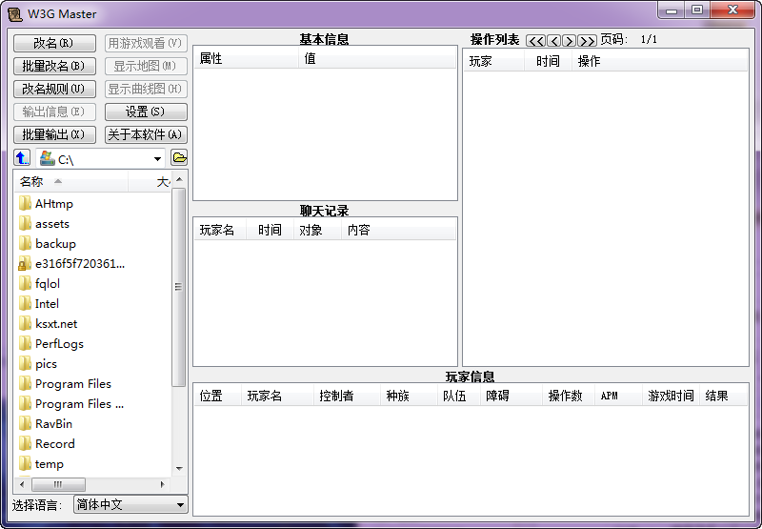Click the 大小 size column header
This screenshot has height=529, width=762.
[150, 182]
